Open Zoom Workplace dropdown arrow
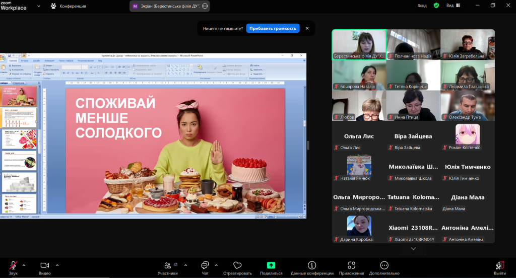This screenshot has width=516, height=278. pyautogui.click(x=39, y=6)
